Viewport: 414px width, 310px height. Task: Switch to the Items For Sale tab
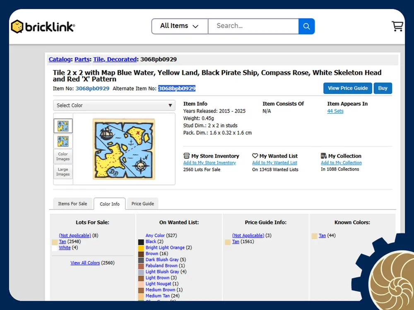(72, 203)
